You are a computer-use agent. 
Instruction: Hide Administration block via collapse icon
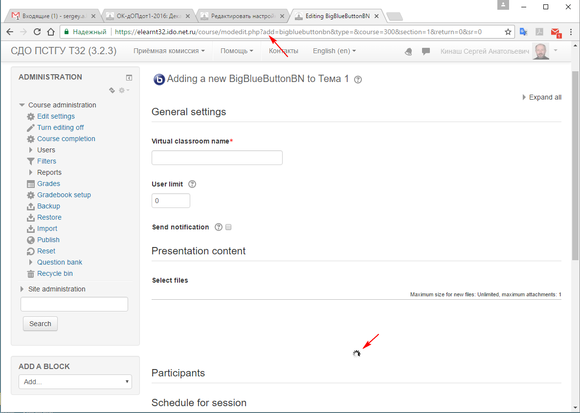click(x=129, y=78)
